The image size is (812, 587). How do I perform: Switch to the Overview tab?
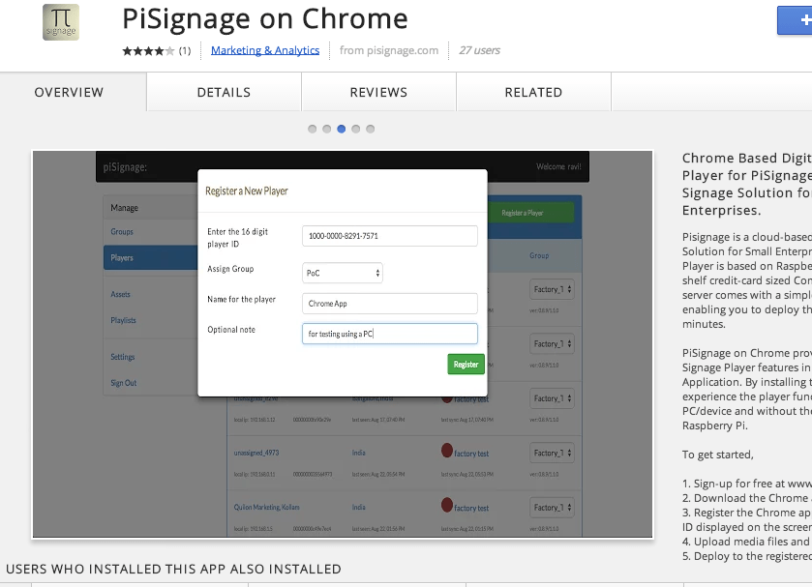(x=69, y=93)
